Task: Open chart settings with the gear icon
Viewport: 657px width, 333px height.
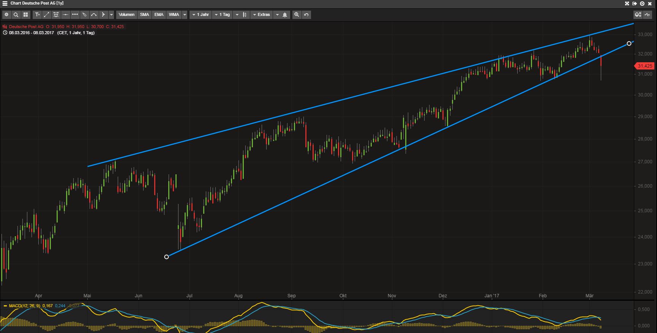Action: [x=6, y=15]
